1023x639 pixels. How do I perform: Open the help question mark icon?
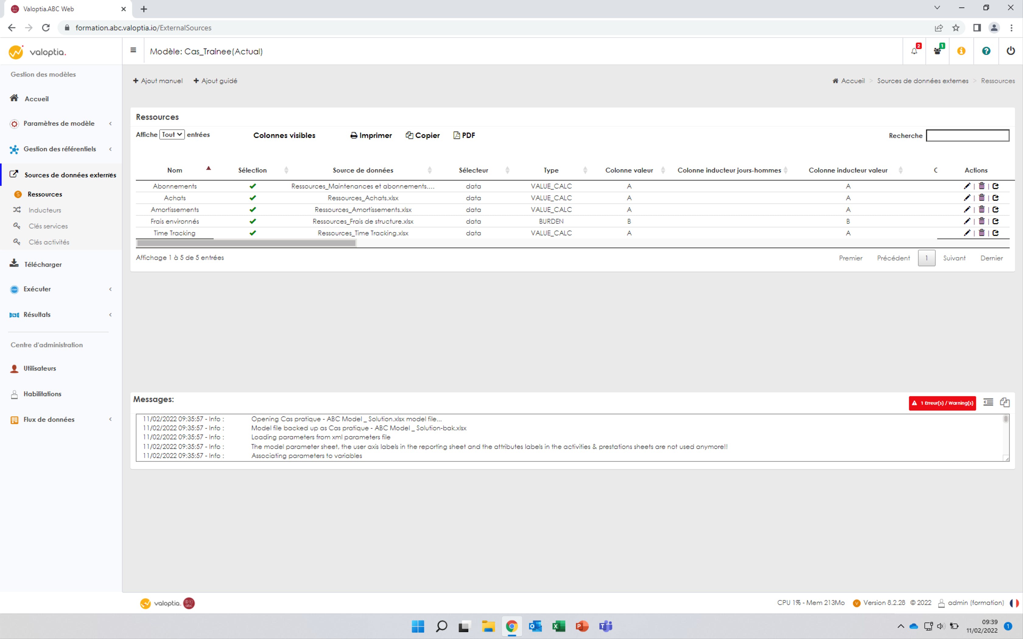986,51
